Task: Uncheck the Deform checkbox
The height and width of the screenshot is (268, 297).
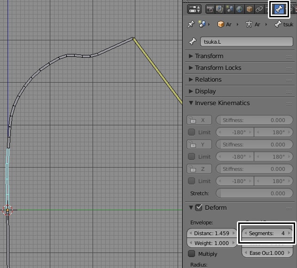Action: click(199, 207)
